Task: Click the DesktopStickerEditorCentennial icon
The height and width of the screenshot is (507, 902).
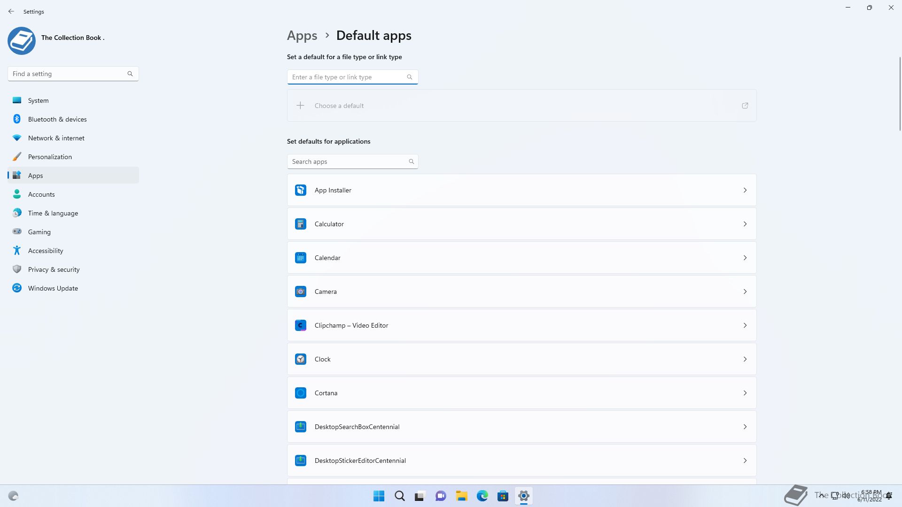Action: pos(301,461)
